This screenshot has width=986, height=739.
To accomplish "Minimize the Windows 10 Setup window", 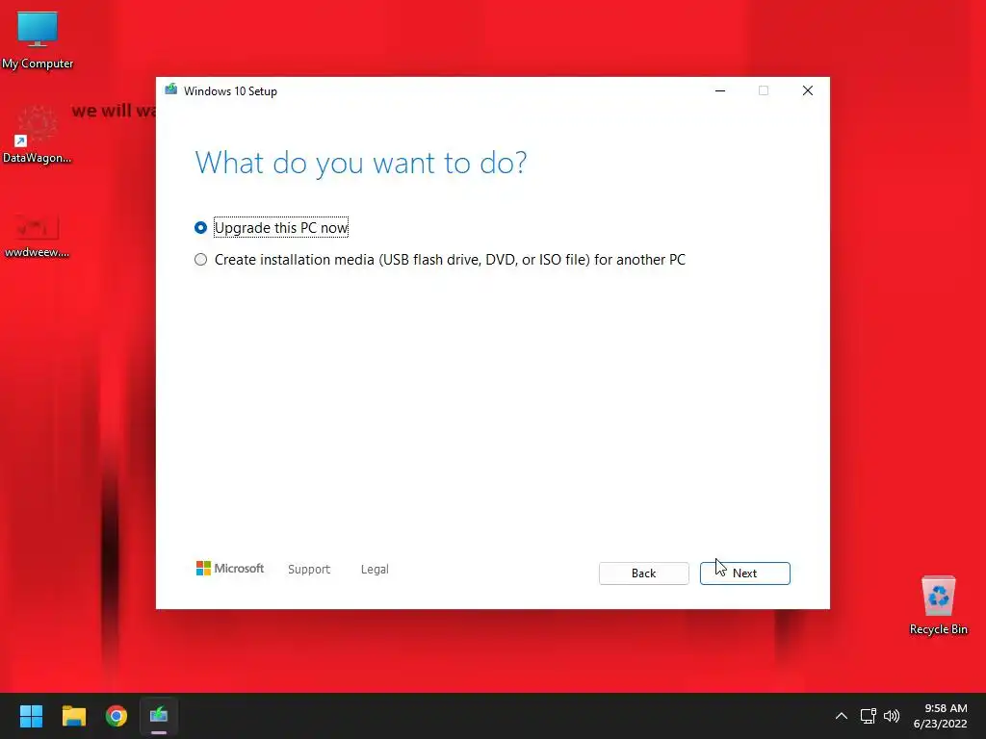I will tap(720, 90).
